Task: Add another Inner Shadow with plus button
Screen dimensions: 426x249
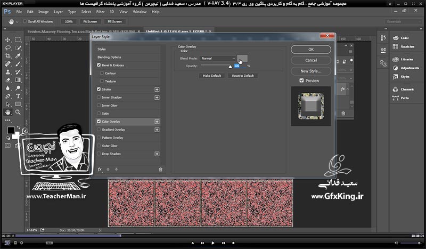Action: tap(157, 98)
